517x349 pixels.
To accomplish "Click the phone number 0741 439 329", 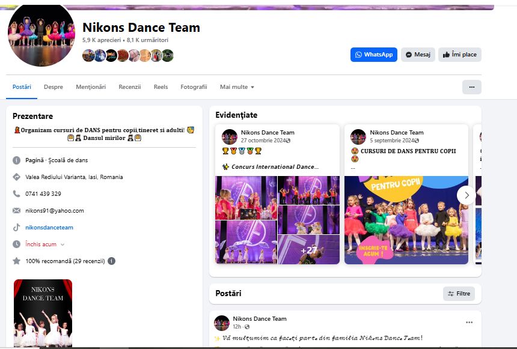I will tap(43, 194).
